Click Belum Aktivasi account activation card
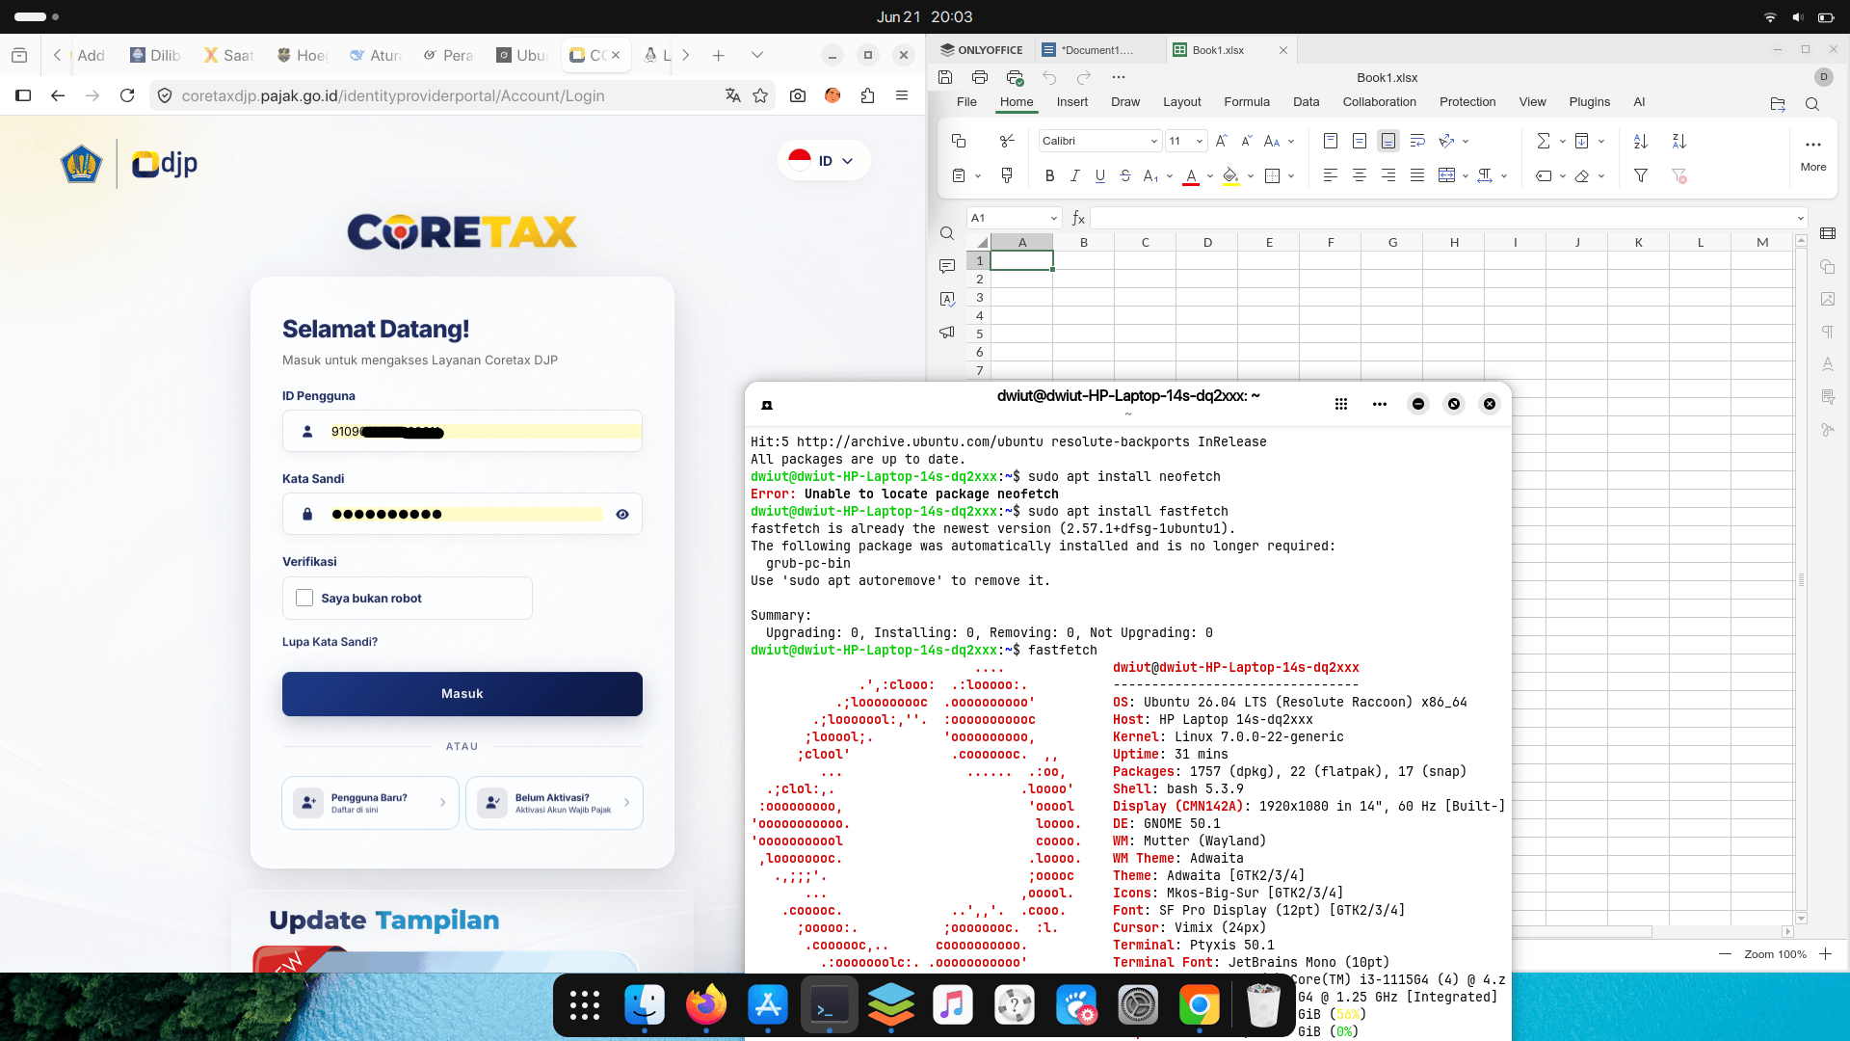This screenshot has width=1850, height=1041. [x=554, y=803]
